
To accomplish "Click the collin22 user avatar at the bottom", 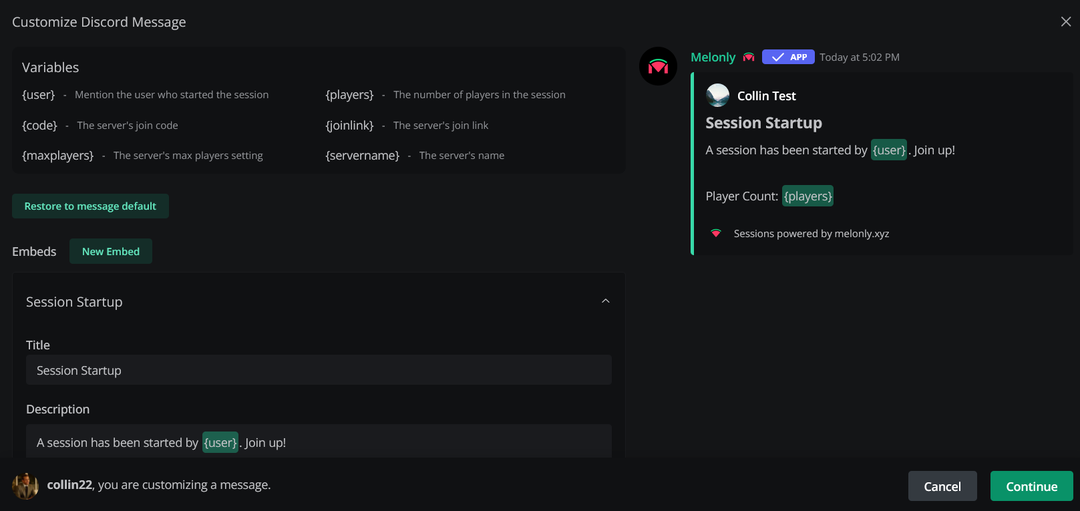I will [x=25, y=486].
